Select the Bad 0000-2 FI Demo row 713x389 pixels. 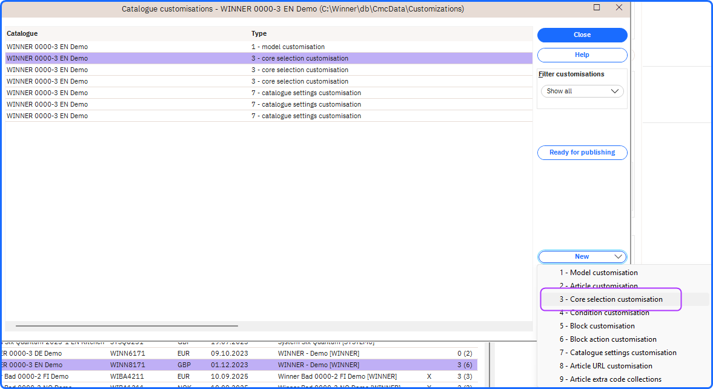point(240,377)
